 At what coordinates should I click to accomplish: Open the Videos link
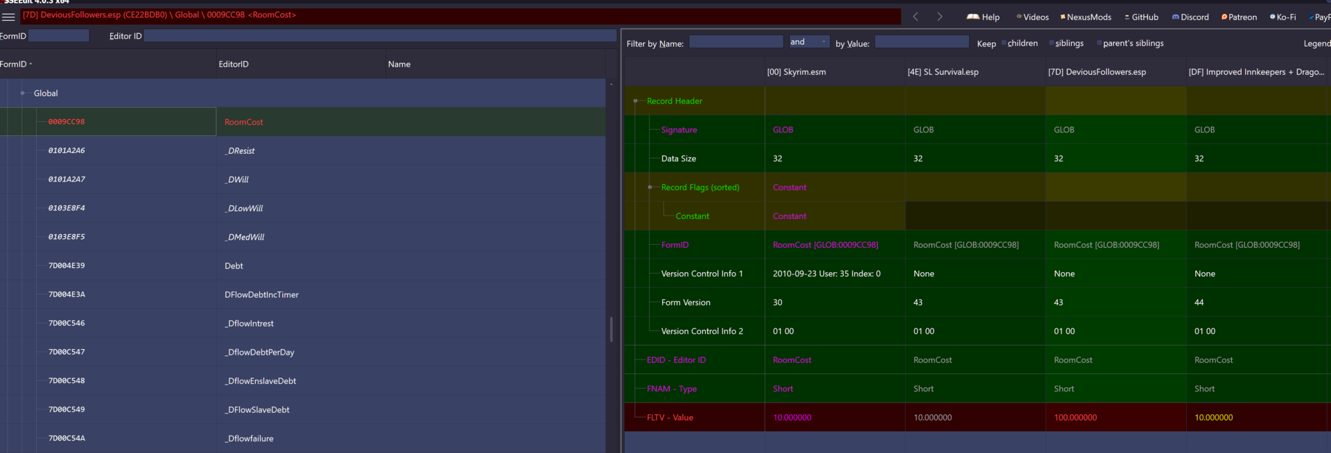pyautogui.click(x=1032, y=17)
